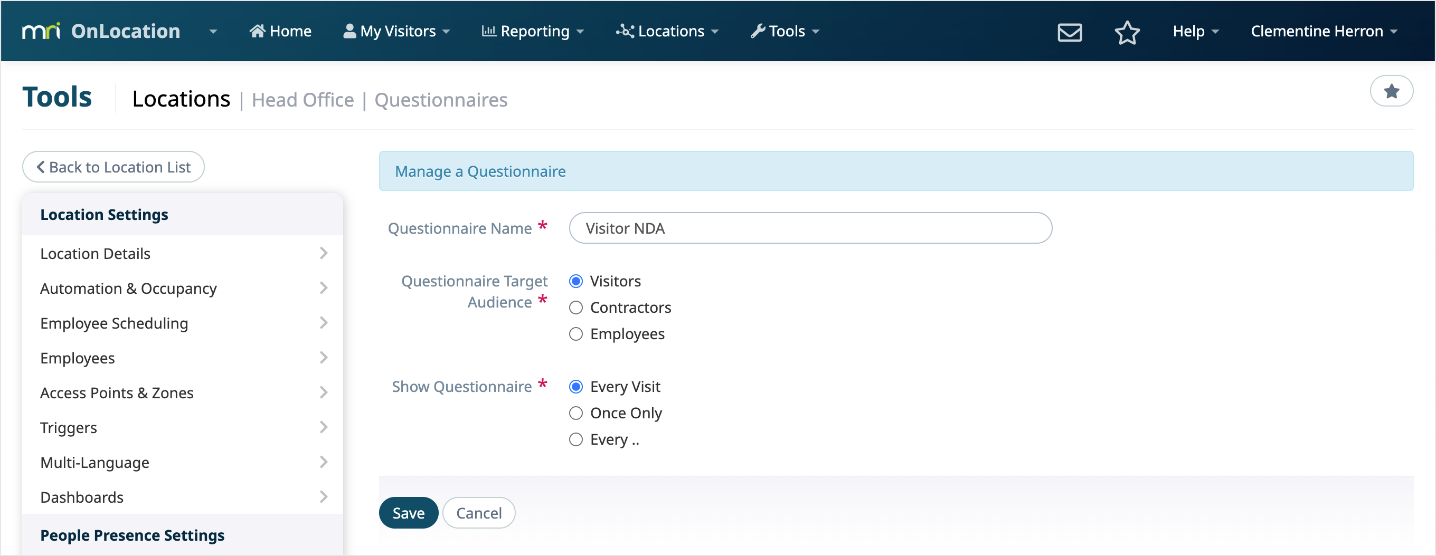Open Triggers settings
The image size is (1436, 556).
click(x=183, y=427)
